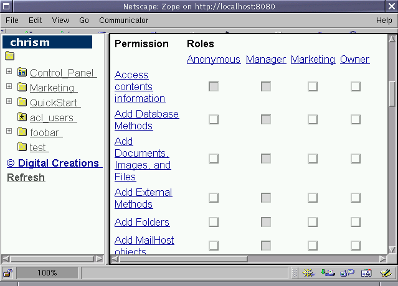Open Navigator from the component bar
Viewport: 398px width, 286px height.
click(x=308, y=273)
